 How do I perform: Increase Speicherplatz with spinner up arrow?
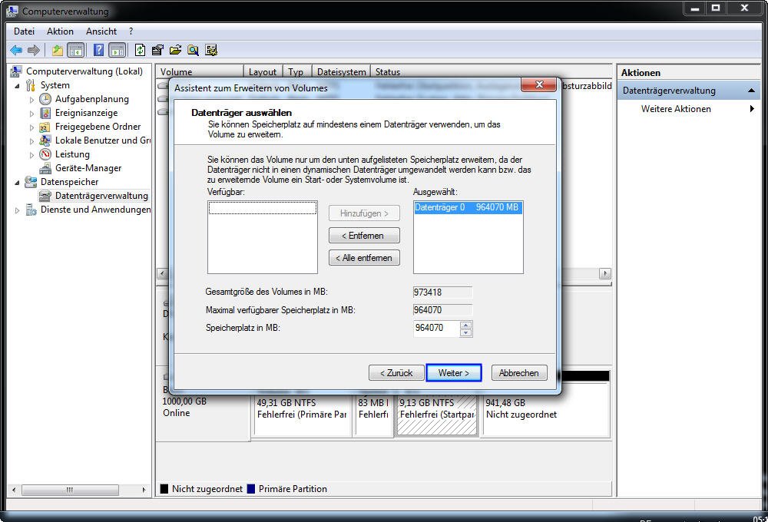coord(466,325)
